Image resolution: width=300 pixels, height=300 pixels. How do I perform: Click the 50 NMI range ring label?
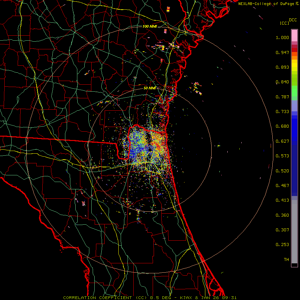[x=150, y=88]
